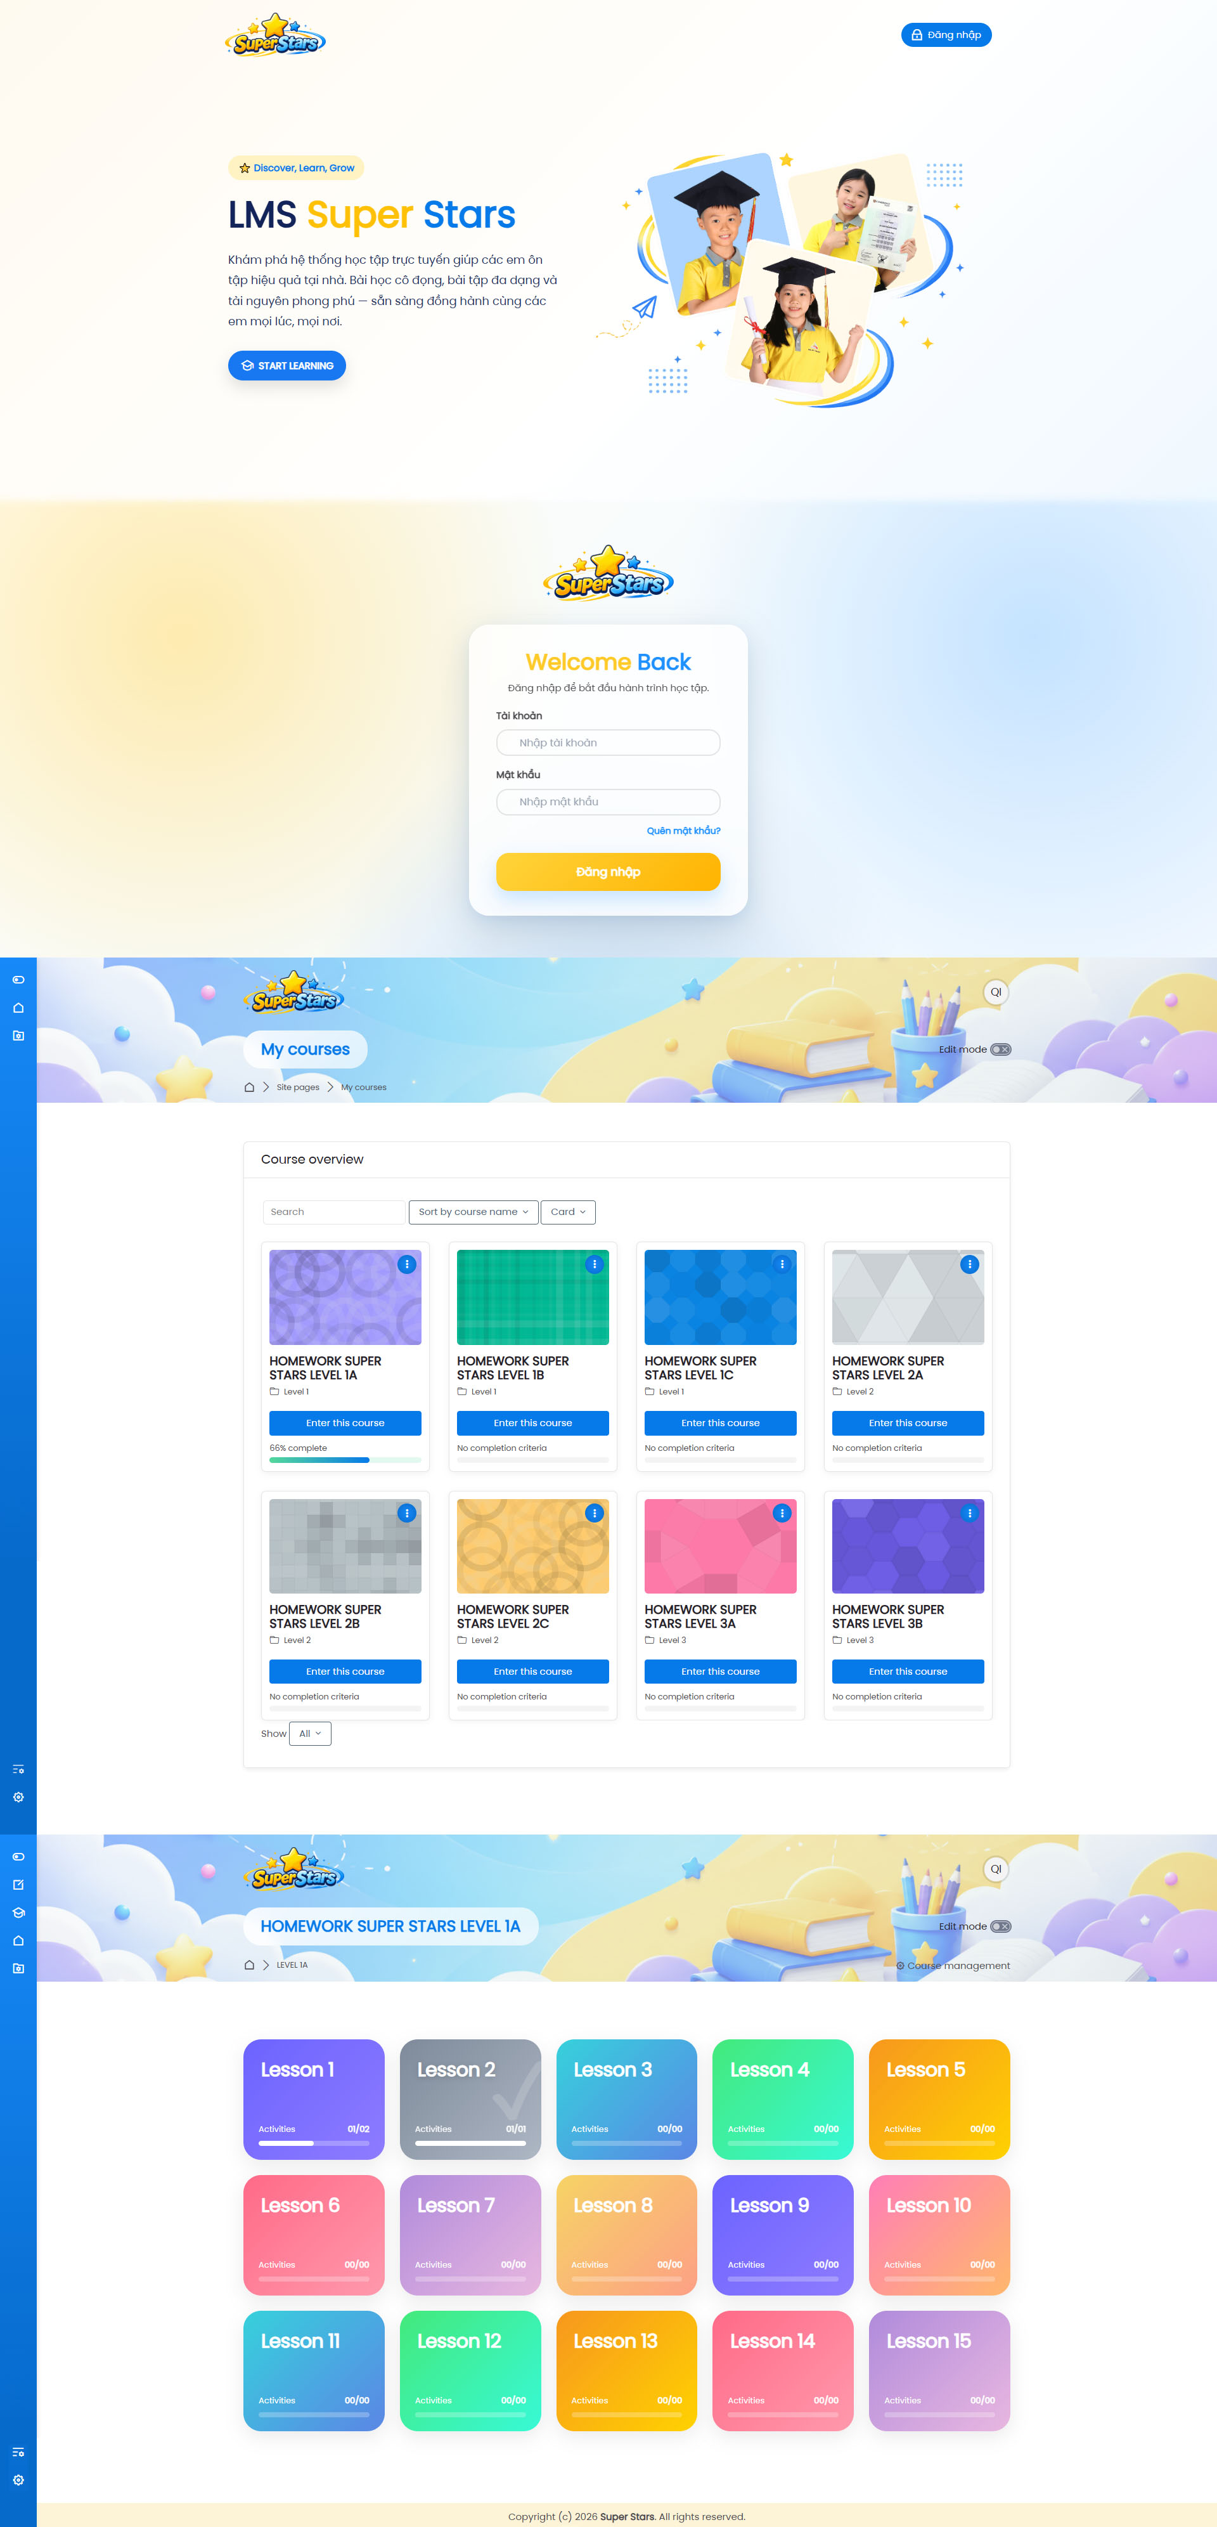Viewport: 1217px width, 2527px height.
Task: Toggle Edit mode on the My courses page
Action: (x=1000, y=1049)
